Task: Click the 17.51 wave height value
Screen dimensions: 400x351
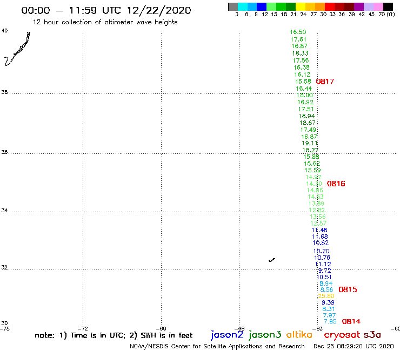Action: (x=306, y=110)
